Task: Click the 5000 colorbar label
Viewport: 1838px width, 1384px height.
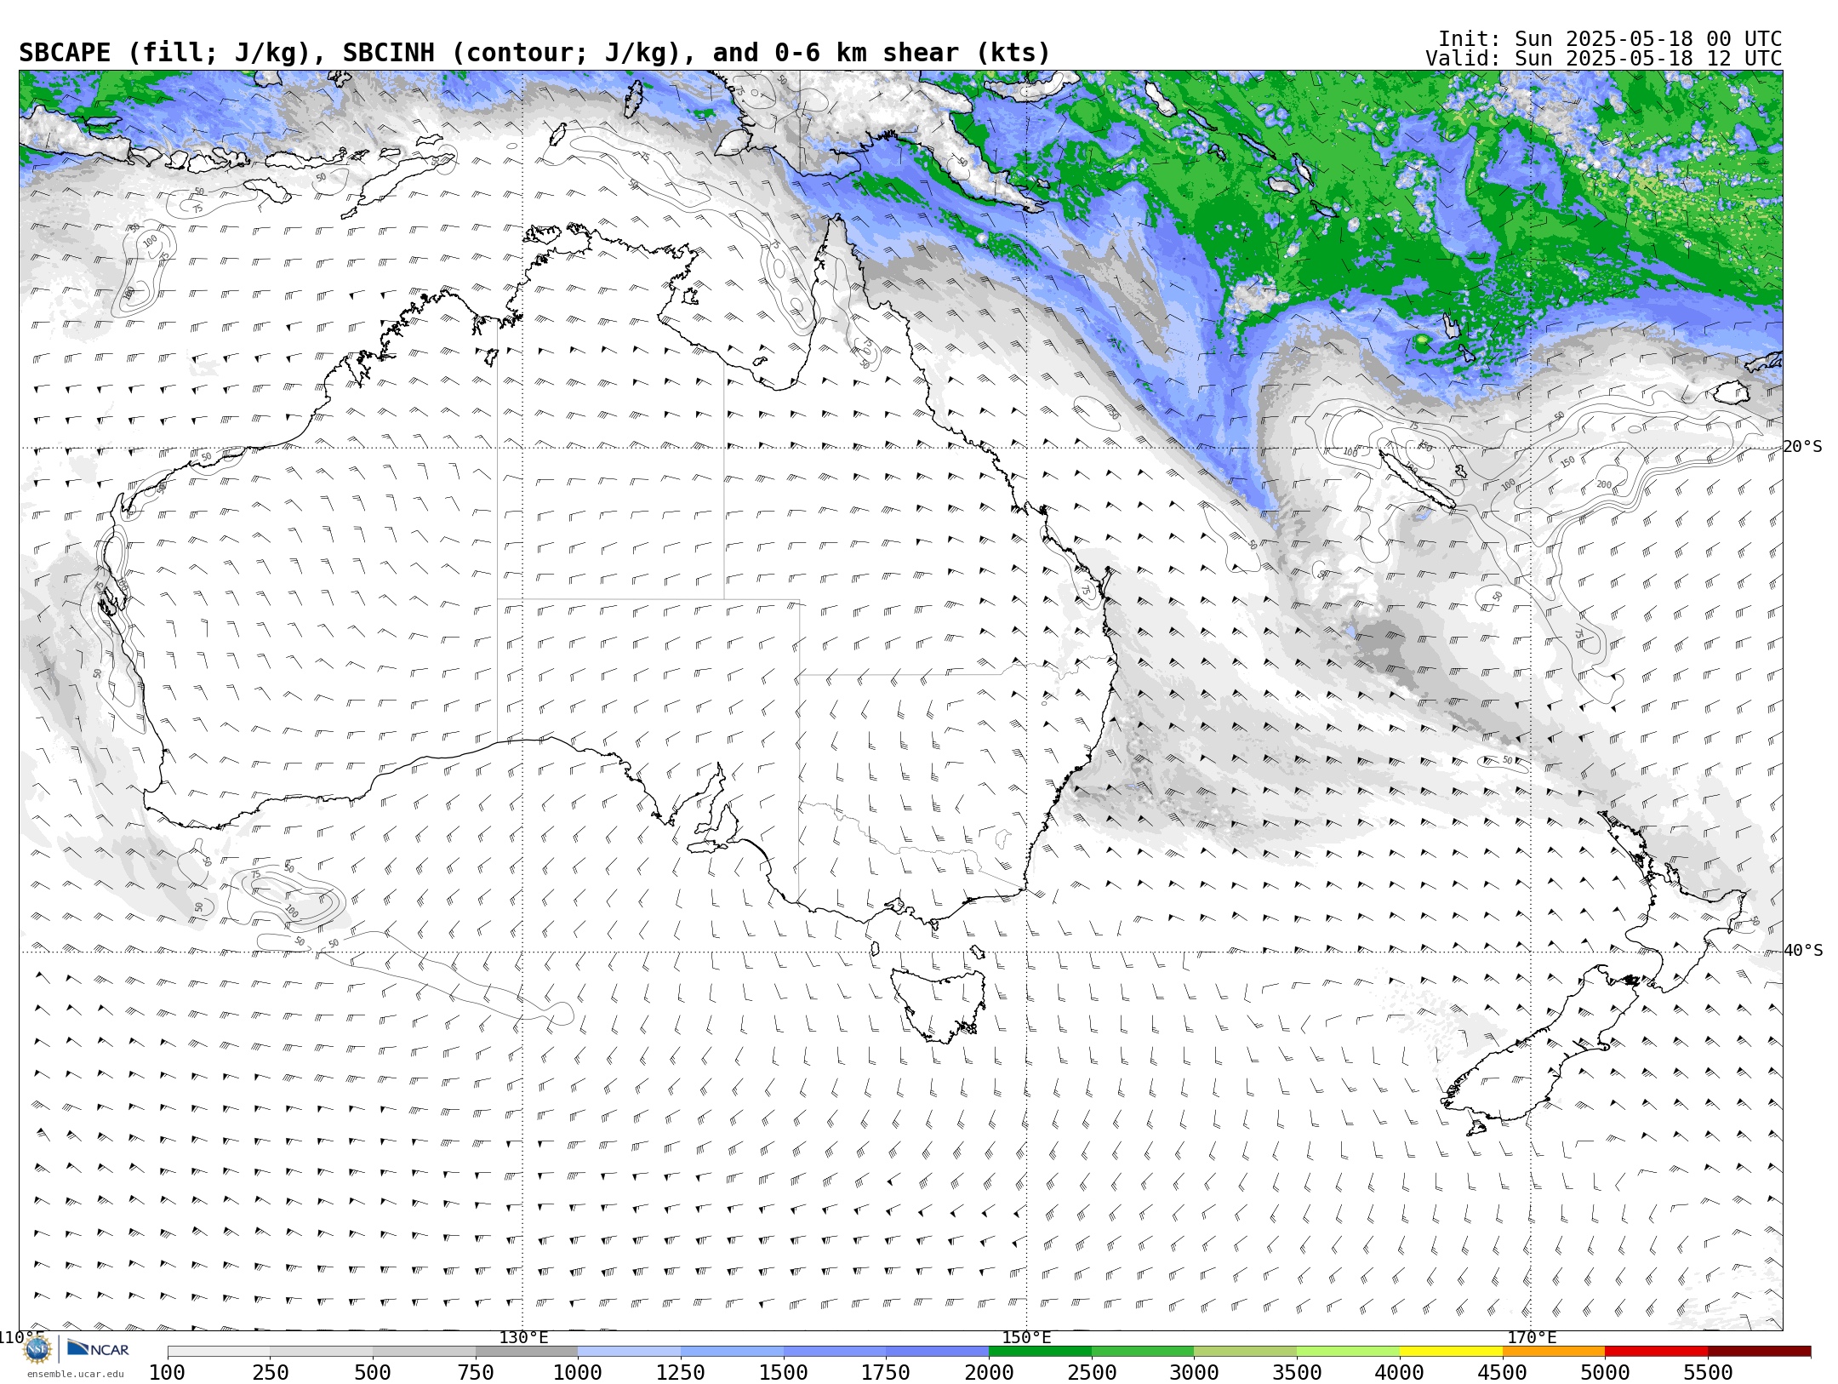Action: pos(1605,1373)
